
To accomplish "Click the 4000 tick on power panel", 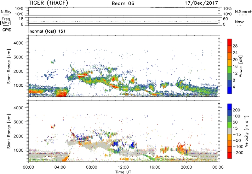I will [18, 43].
